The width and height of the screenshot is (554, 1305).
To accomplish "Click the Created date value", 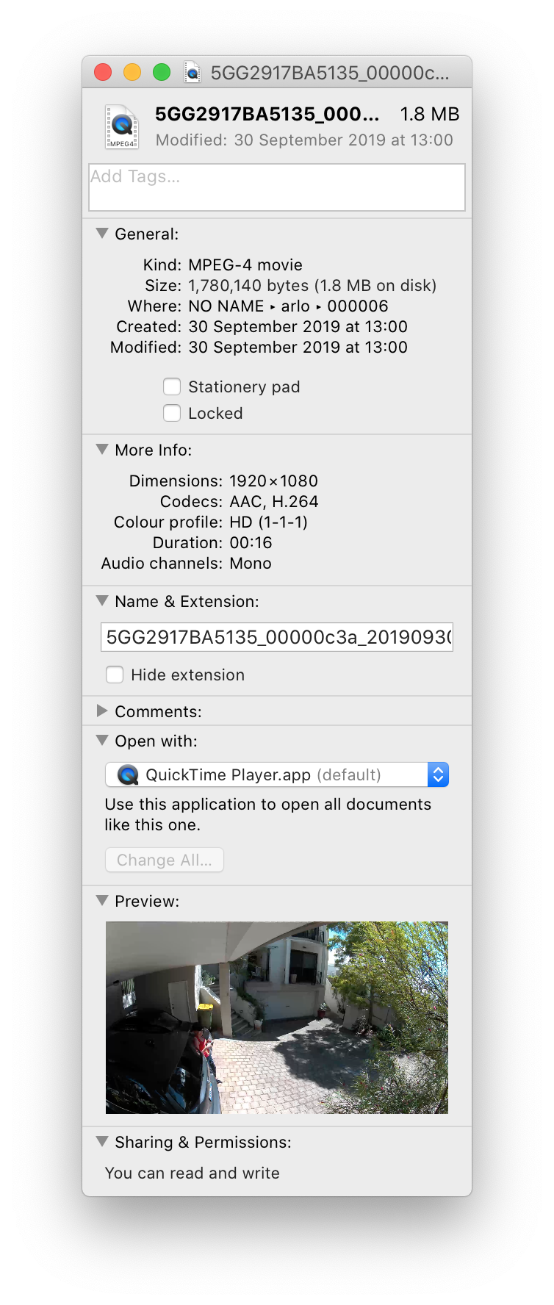I will (298, 326).
